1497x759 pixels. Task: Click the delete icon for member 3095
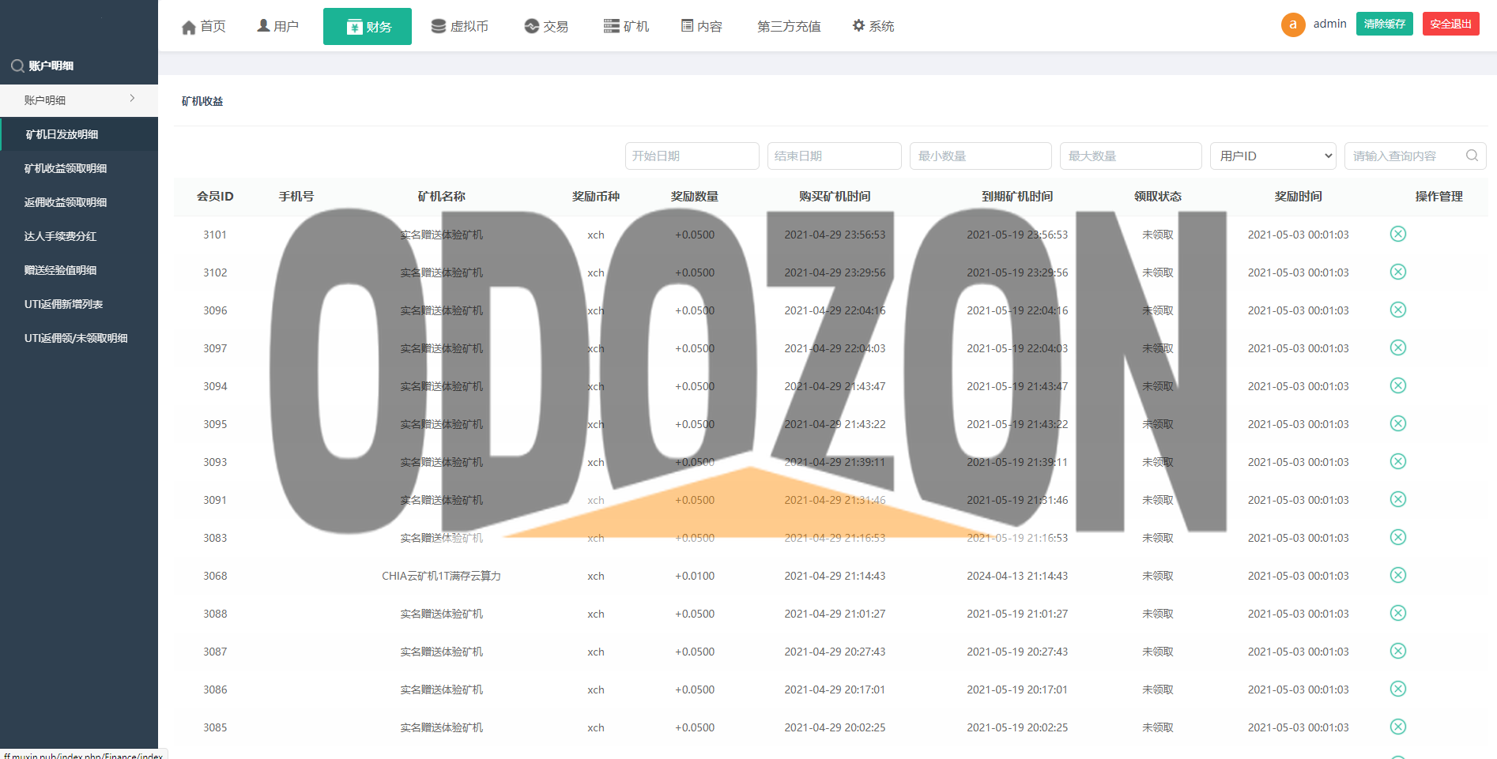1397,423
